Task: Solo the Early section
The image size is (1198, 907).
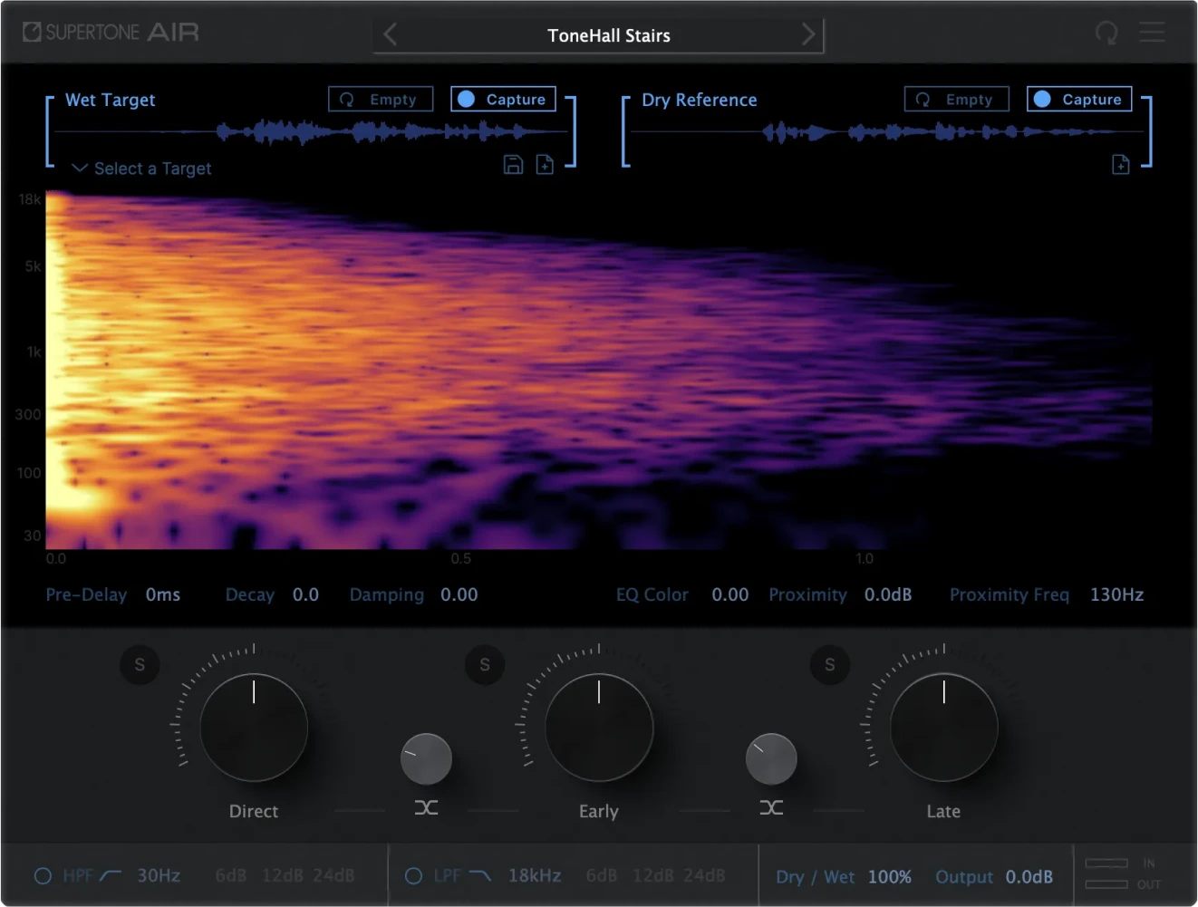Action: [x=485, y=665]
